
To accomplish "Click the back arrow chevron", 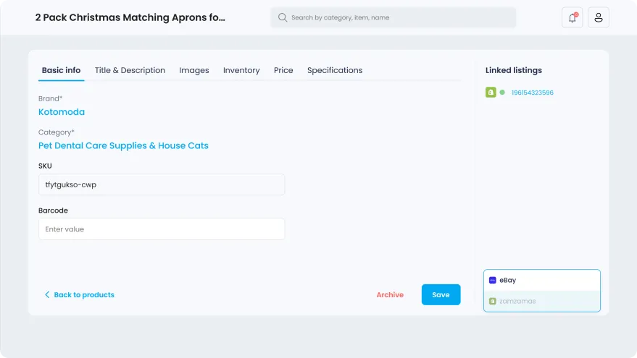I will [47, 295].
